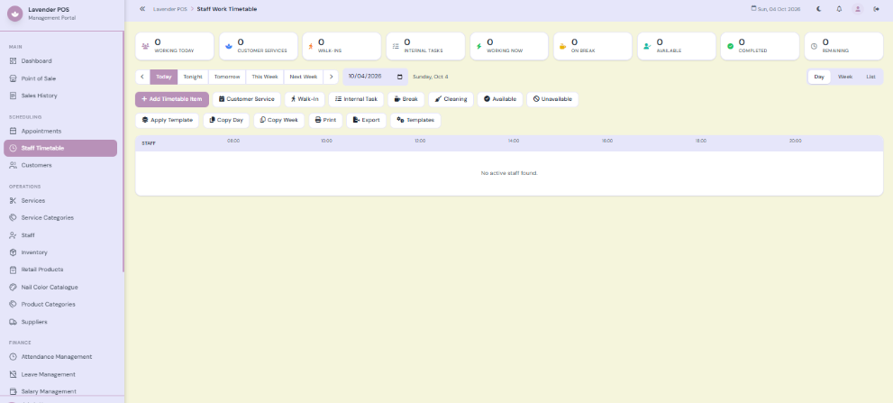893x403 pixels.
Task: Click Apply Template button
Action: pyautogui.click(x=168, y=120)
